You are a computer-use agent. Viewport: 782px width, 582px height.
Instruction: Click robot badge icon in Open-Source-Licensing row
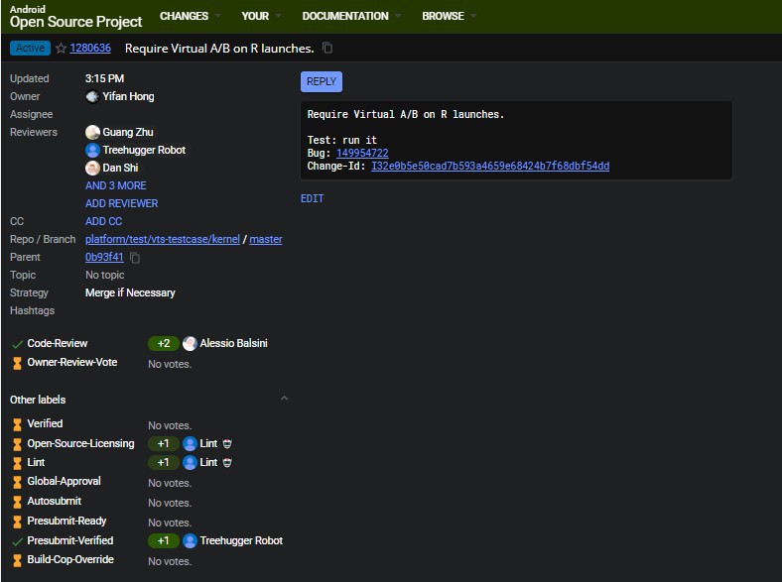pyautogui.click(x=227, y=443)
